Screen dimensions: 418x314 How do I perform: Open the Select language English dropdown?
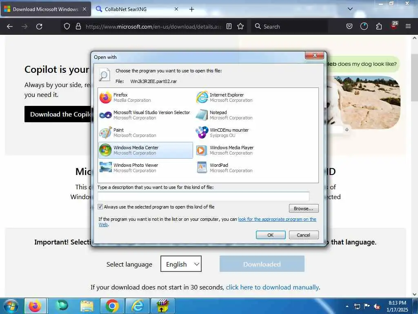click(x=181, y=264)
